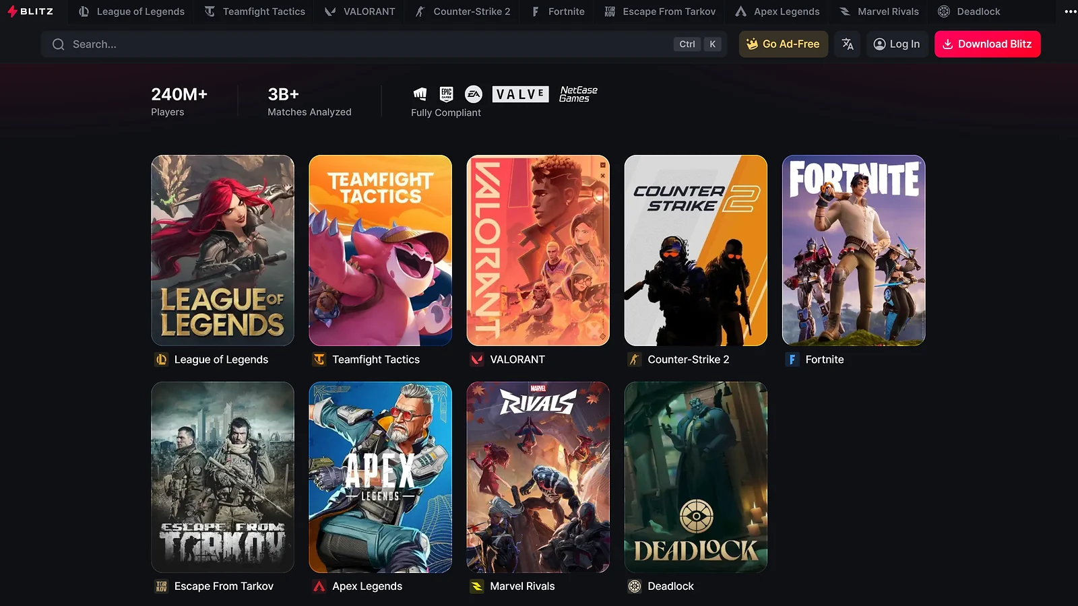Open the Counter-Strike 2 cover art
Image resolution: width=1078 pixels, height=606 pixels.
coord(696,250)
